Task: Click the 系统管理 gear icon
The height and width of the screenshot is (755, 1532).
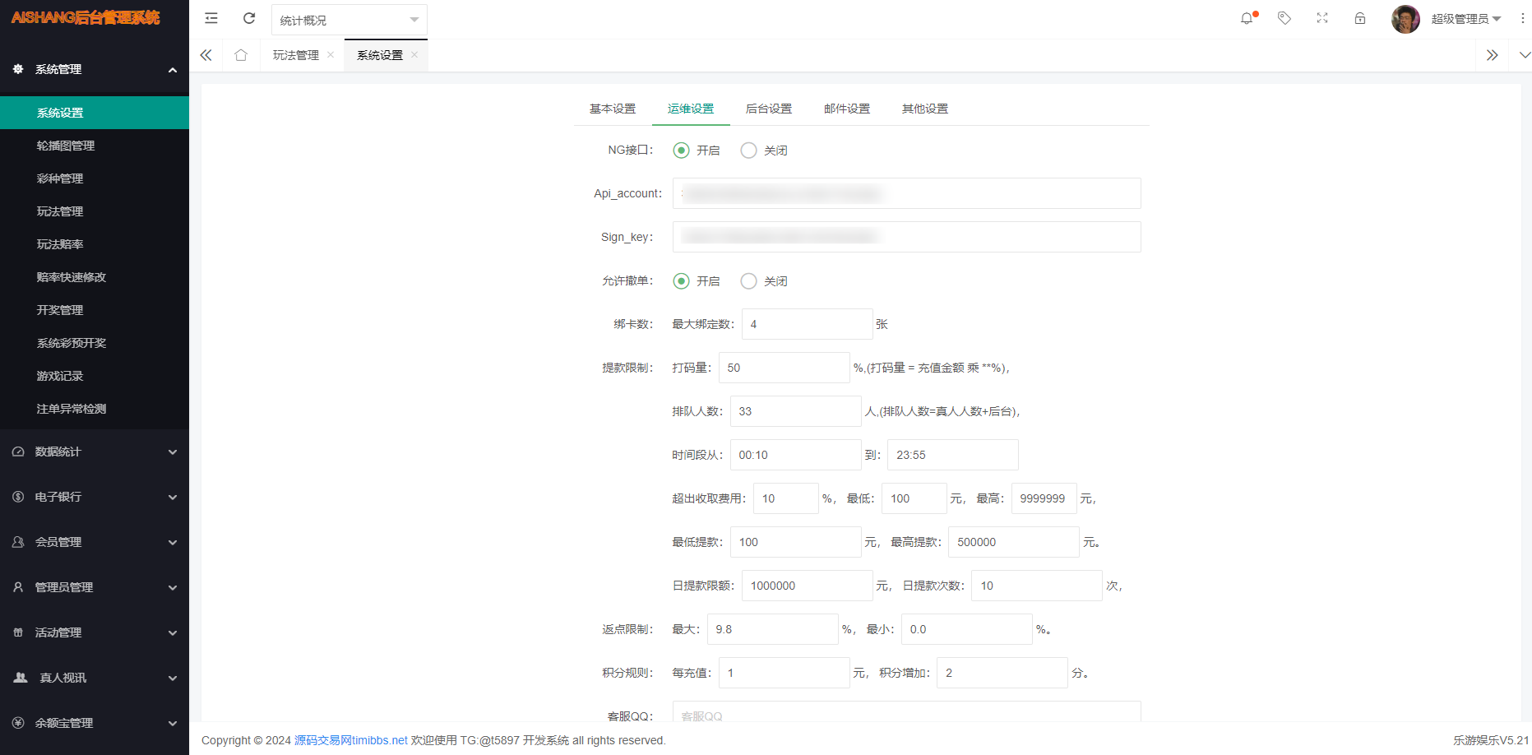Action: click(19, 69)
